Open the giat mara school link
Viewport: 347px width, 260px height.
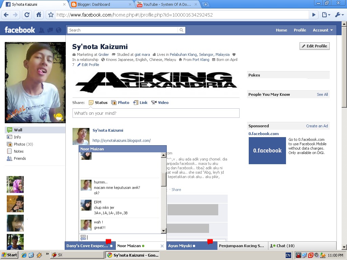[x=142, y=55]
